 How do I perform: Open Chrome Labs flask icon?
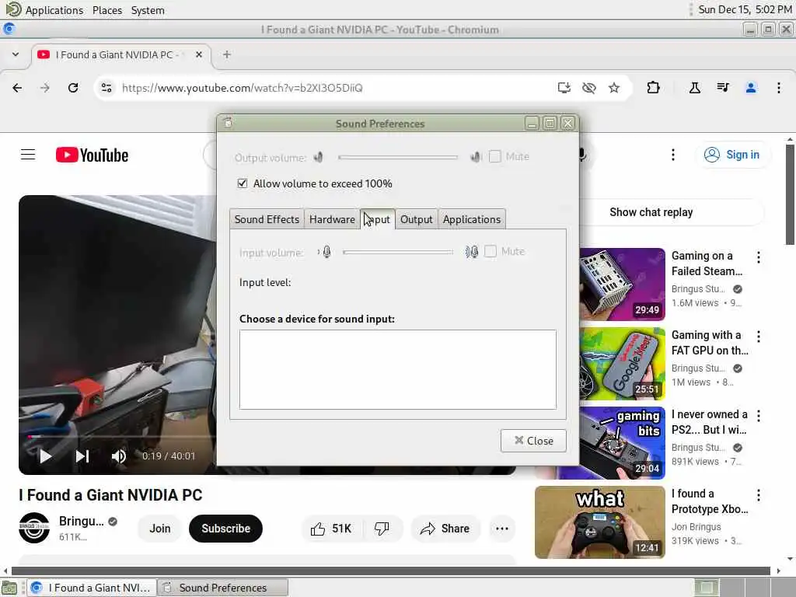695,88
